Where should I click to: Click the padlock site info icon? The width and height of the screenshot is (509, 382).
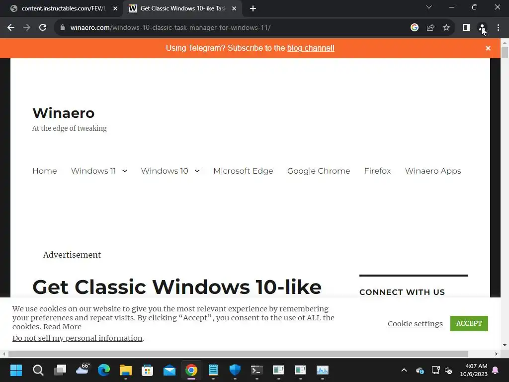(63, 28)
